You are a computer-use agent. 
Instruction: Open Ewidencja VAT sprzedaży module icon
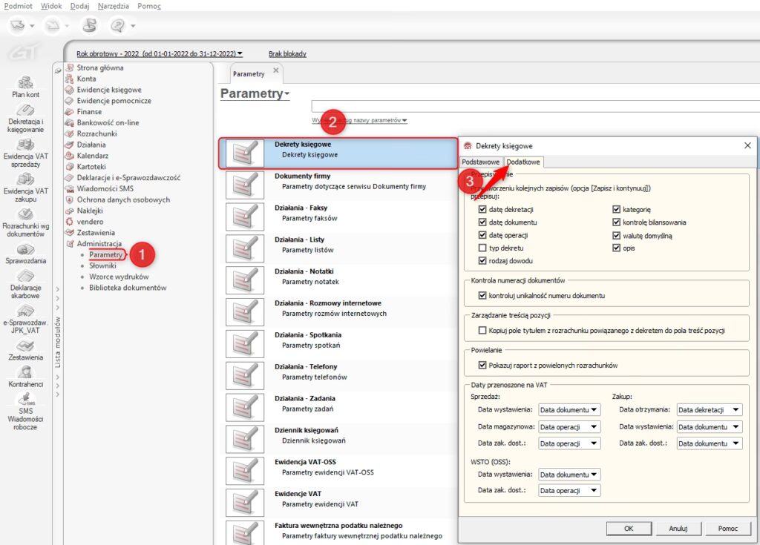coord(25,145)
